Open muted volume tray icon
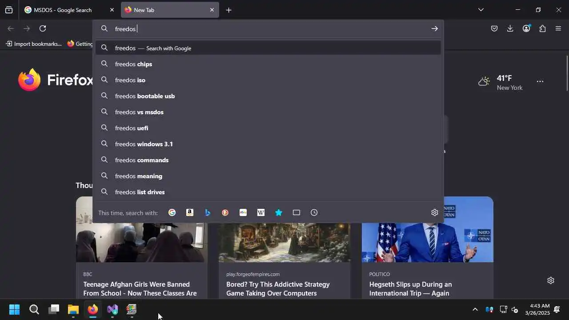Viewport: 569px width, 320px height. tap(515, 309)
